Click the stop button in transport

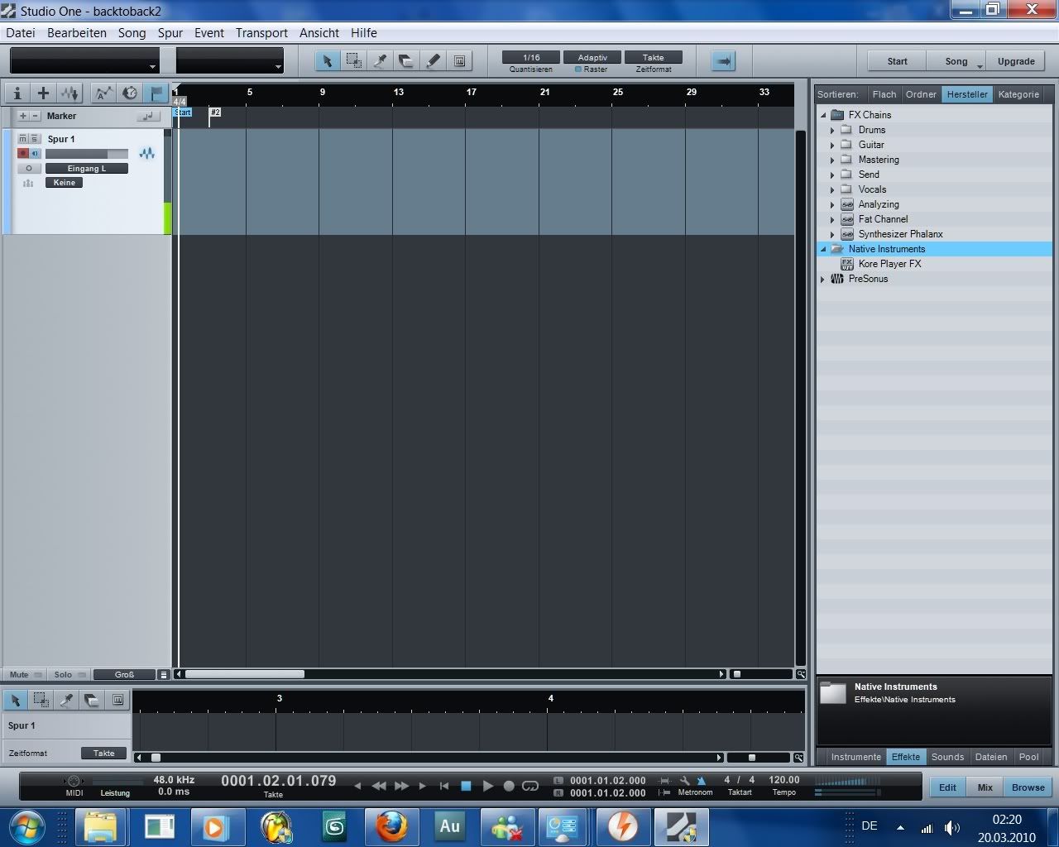pyautogui.click(x=466, y=786)
